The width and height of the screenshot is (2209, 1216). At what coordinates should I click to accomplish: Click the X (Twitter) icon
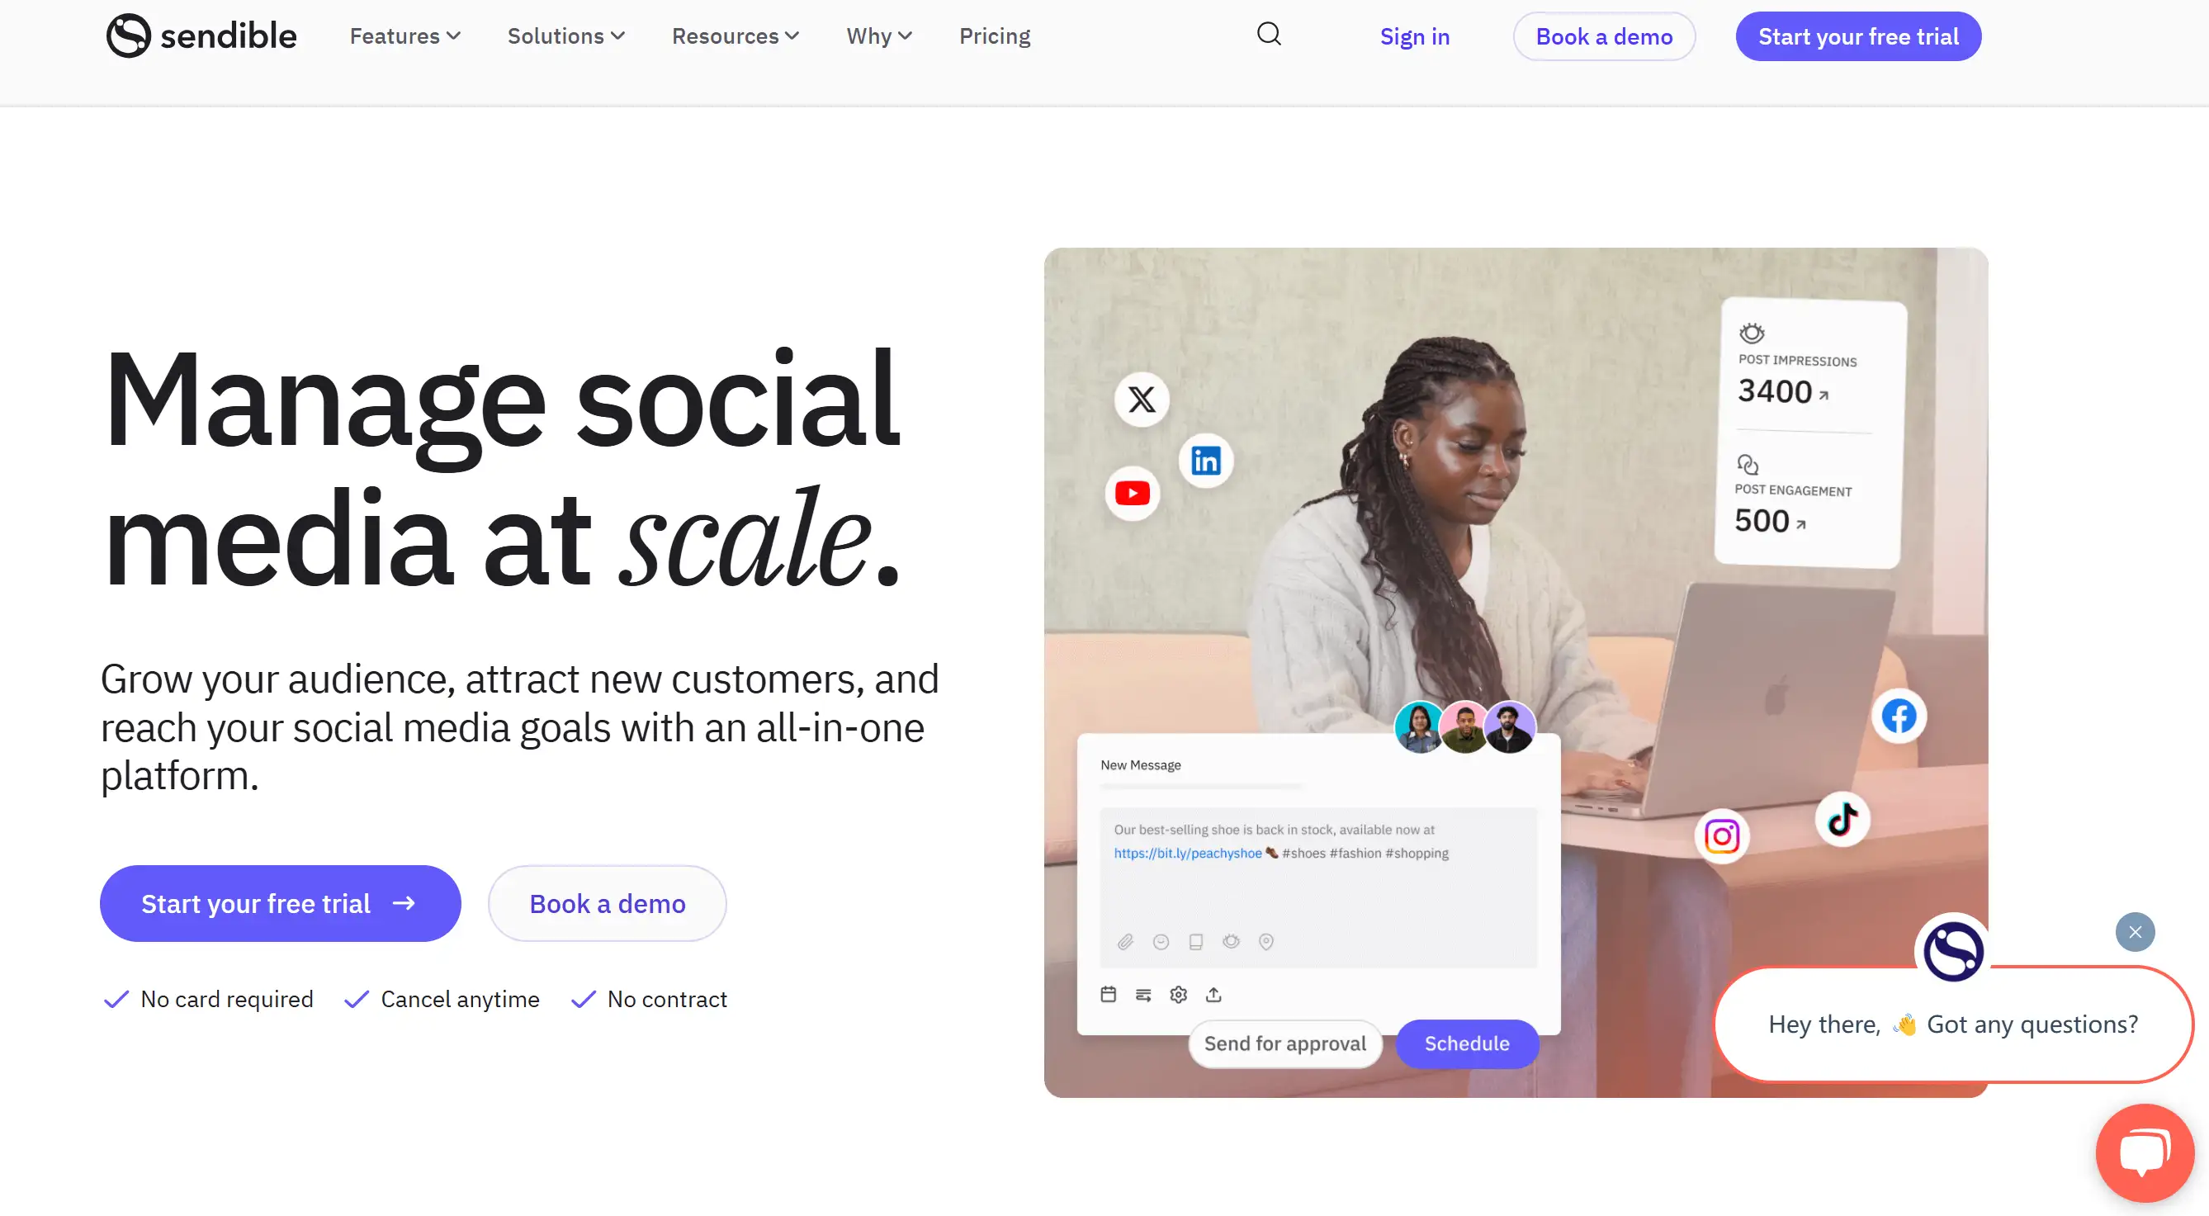[x=1142, y=399]
